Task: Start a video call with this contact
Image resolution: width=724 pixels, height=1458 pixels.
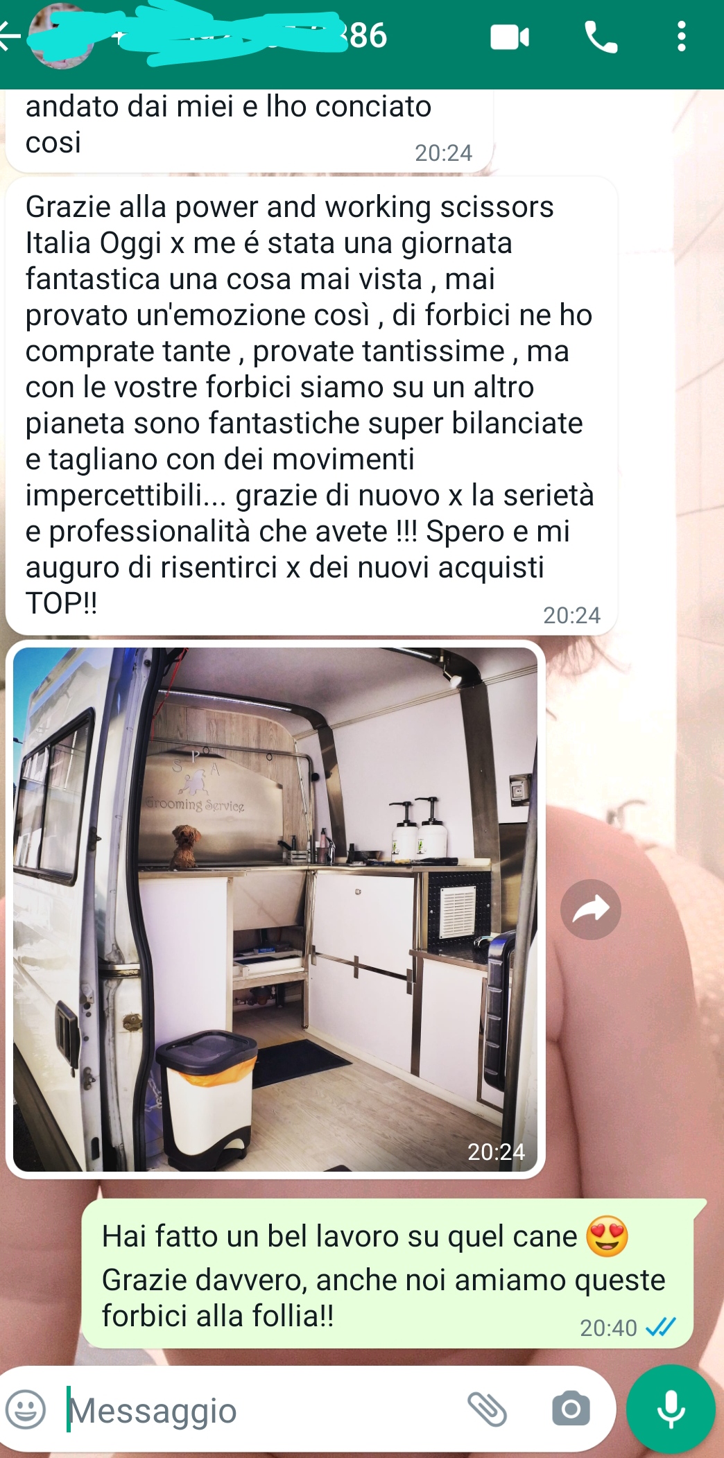Action: click(x=510, y=37)
